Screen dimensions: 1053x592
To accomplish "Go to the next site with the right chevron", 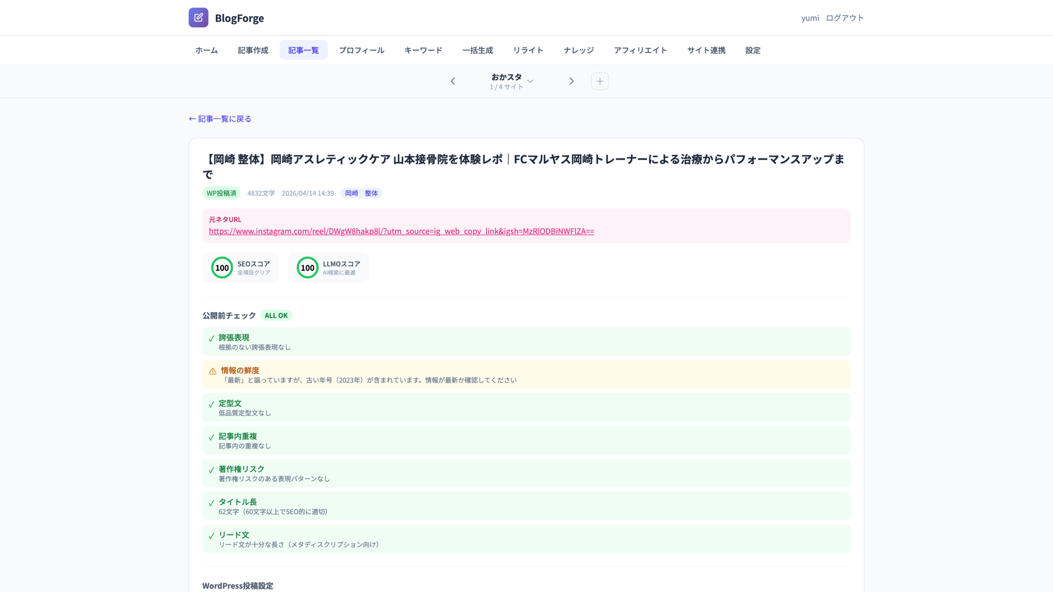I will [x=572, y=81].
